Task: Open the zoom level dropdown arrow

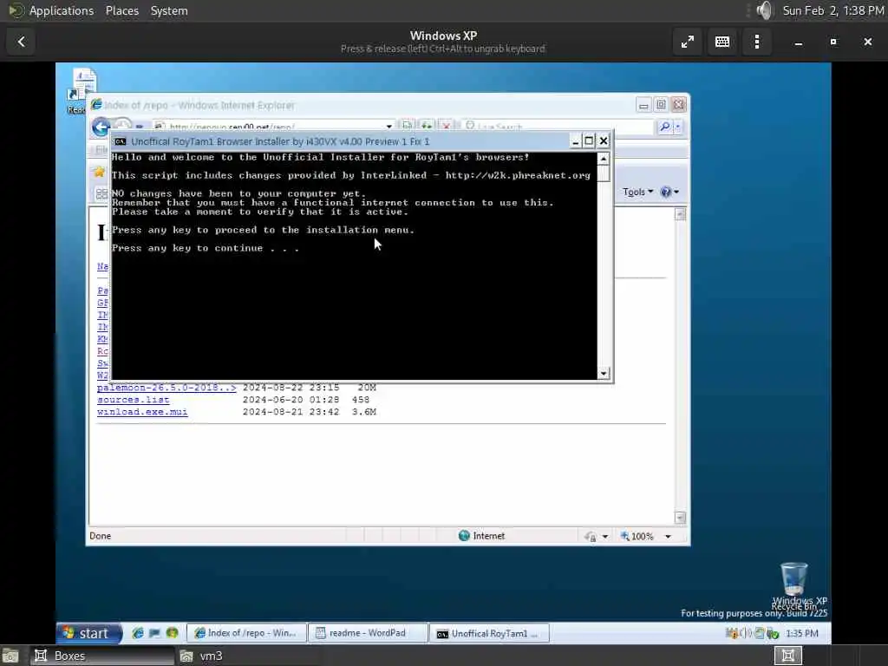Action: [x=668, y=536]
